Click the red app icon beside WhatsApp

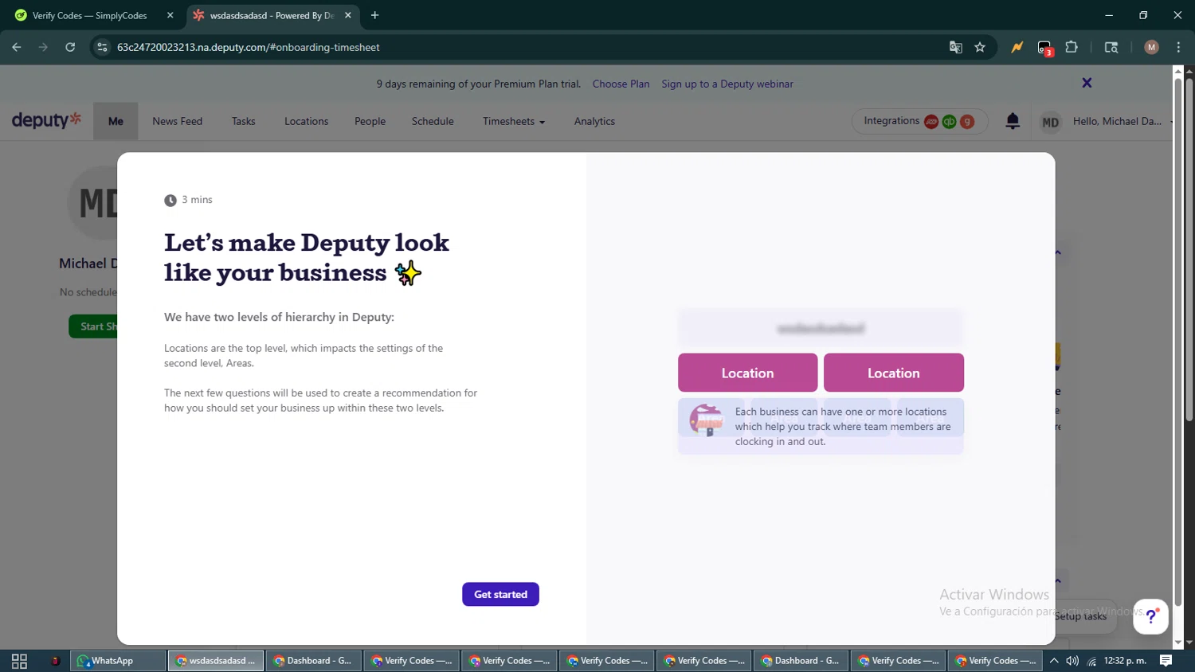pos(55,661)
